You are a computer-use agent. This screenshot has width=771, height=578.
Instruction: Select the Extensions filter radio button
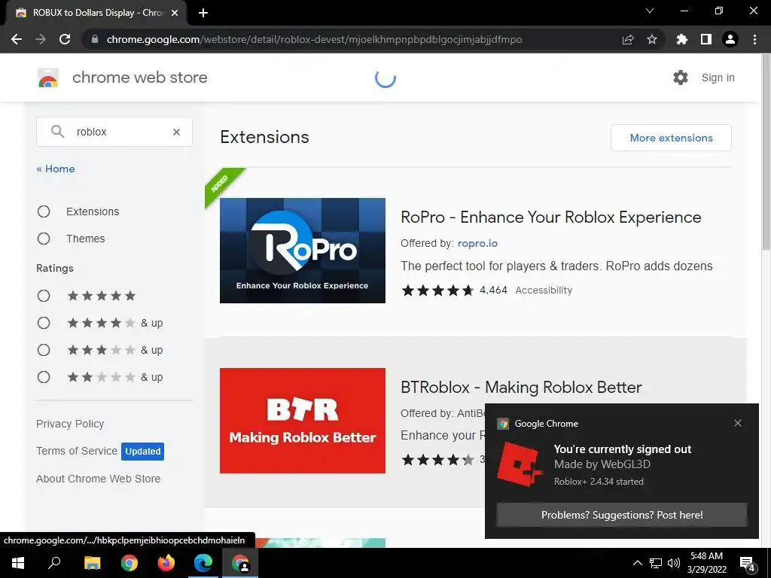tap(44, 211)
